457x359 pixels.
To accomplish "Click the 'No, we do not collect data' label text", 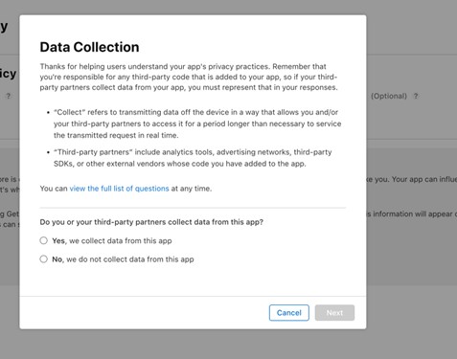I will (x=123, y=259).
